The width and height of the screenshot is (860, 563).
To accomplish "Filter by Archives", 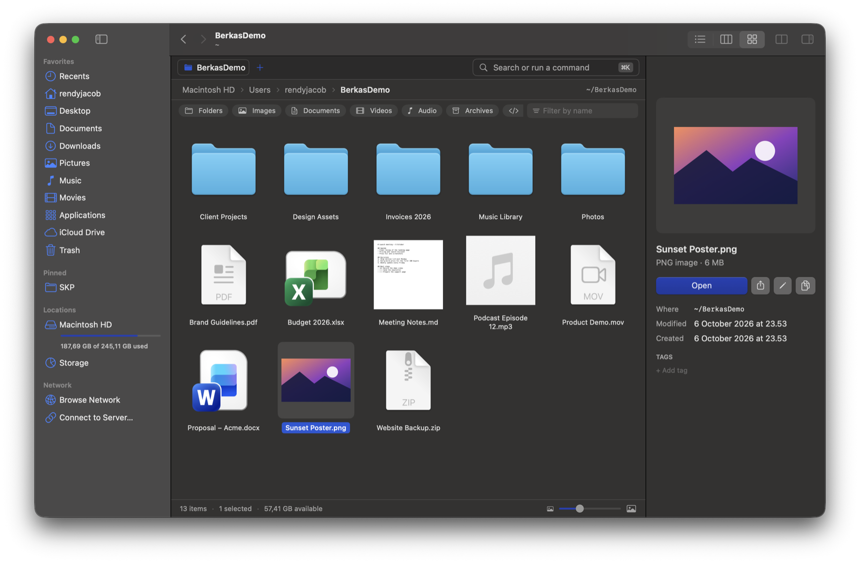I will [x=473, y=111].
